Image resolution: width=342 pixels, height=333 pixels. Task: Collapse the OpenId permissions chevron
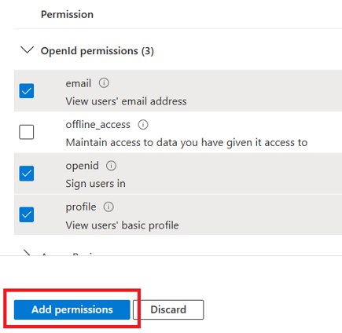click(x=28, y=49)
